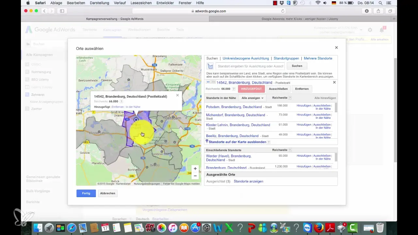Click the Suchen button next to location field
This screenshot has height=235, width=418.
click(x=297, y=66)
